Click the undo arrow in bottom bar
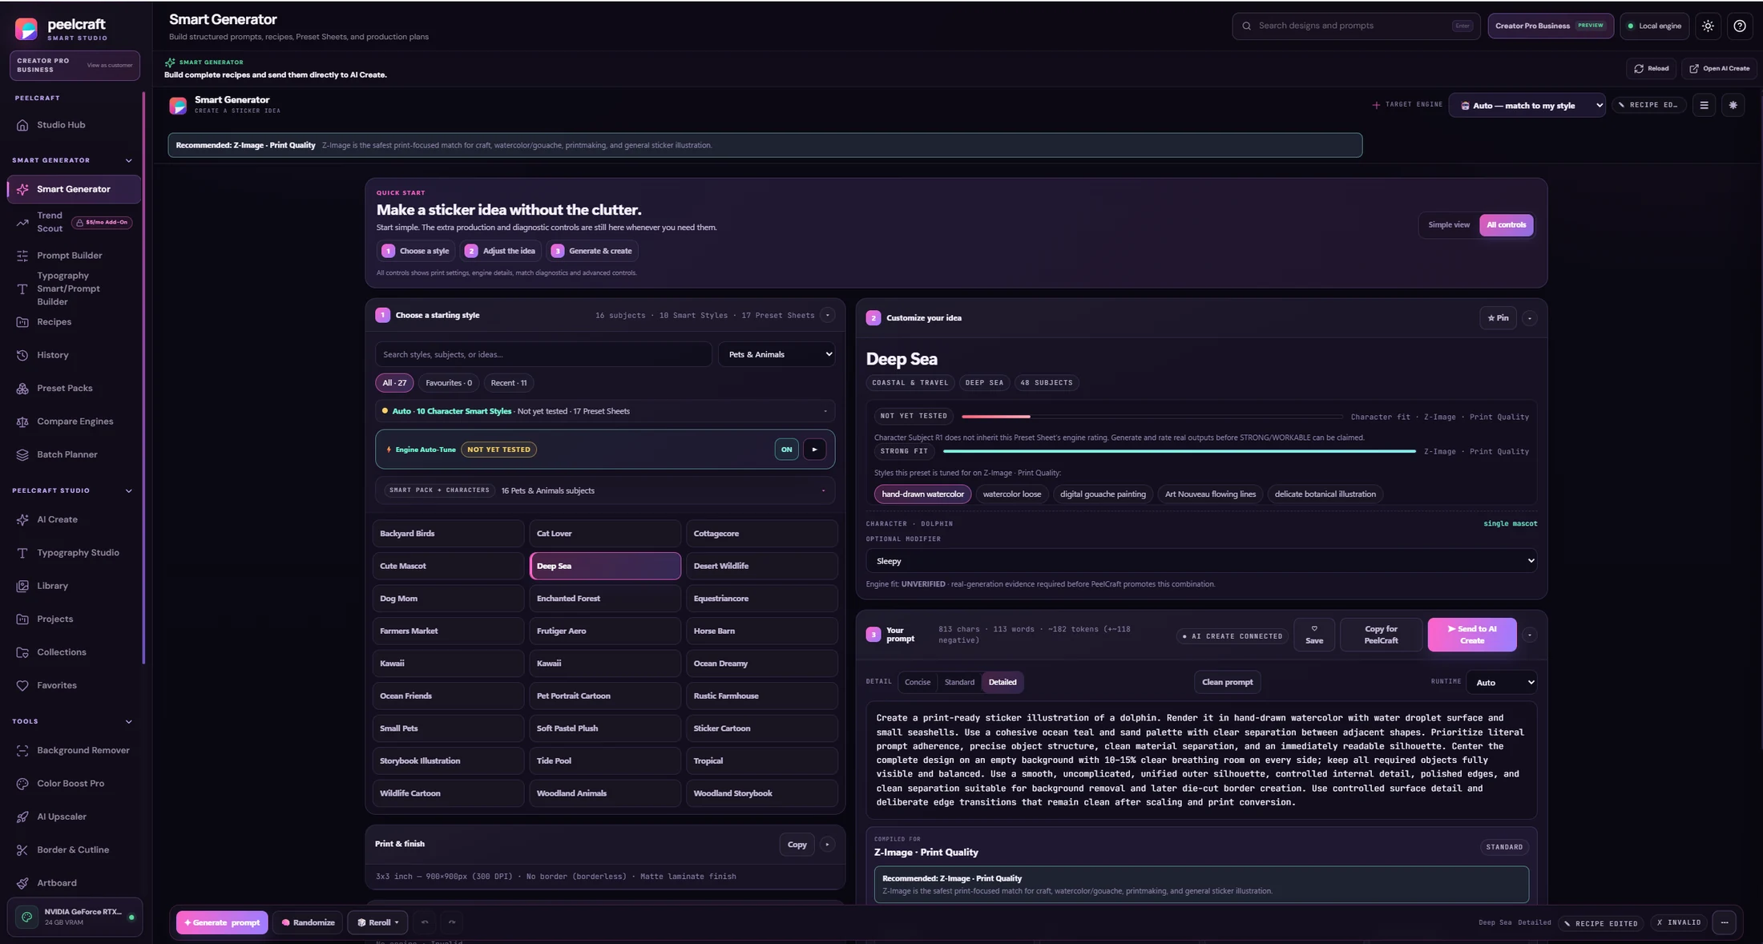 pyautogui.click(x=425, y=922)
